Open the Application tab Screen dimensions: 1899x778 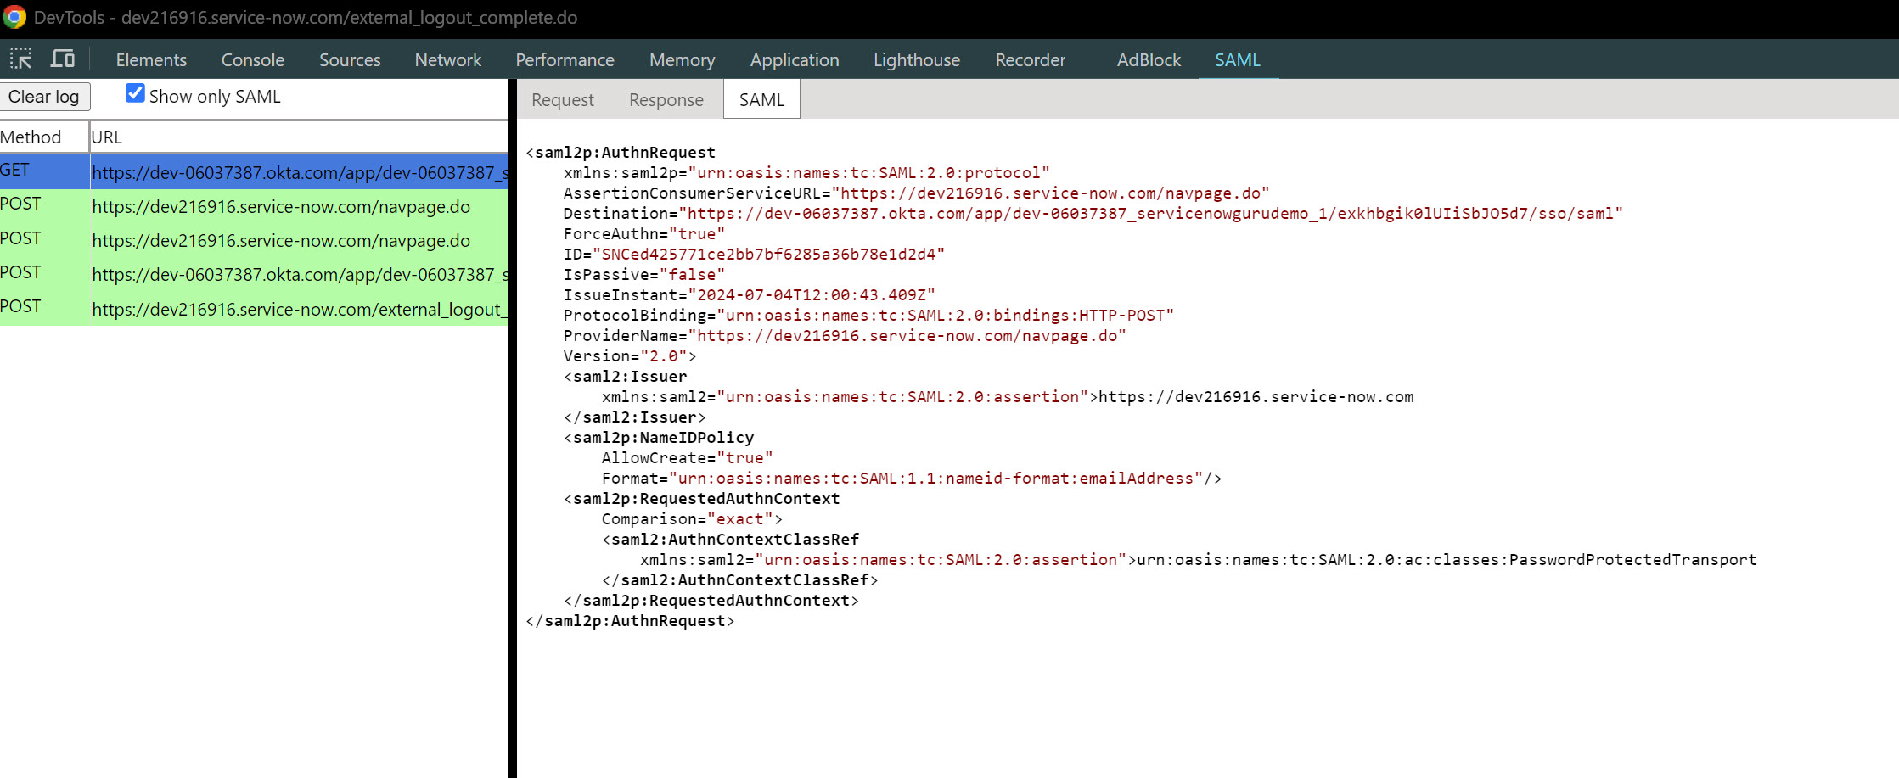click(794, 60)
